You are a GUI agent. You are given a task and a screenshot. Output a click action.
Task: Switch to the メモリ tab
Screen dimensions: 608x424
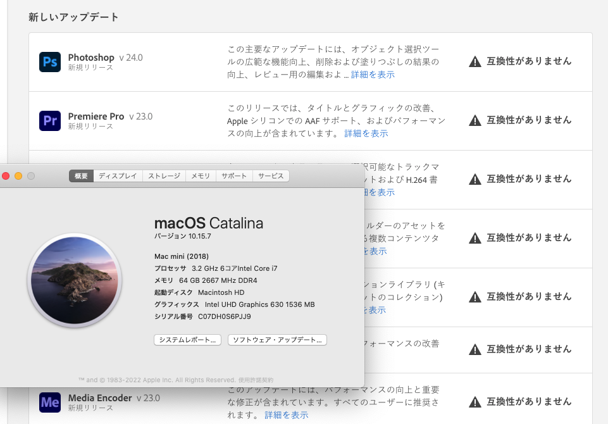(x=201, y=176)
